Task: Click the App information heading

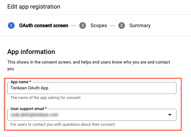Action: (31, 52)
